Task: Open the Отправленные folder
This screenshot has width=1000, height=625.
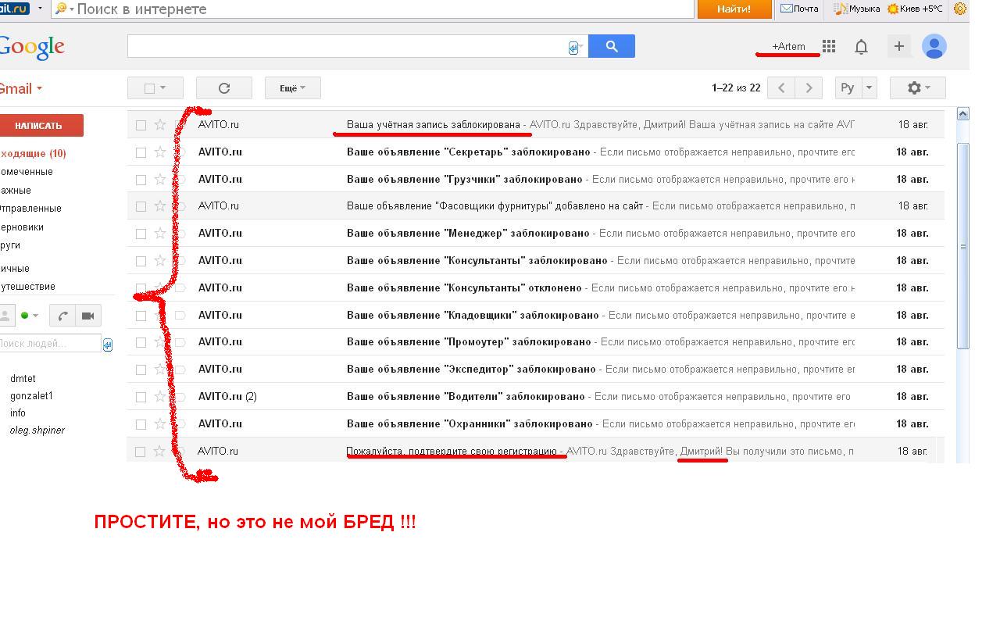Action: (x=30, y=209)
